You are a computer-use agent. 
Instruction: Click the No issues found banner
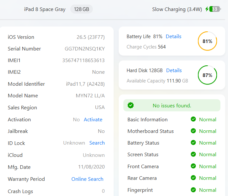(x=172, y=105)
